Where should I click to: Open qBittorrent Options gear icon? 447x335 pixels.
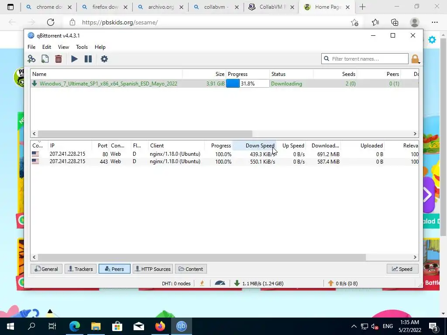(104, 59)
